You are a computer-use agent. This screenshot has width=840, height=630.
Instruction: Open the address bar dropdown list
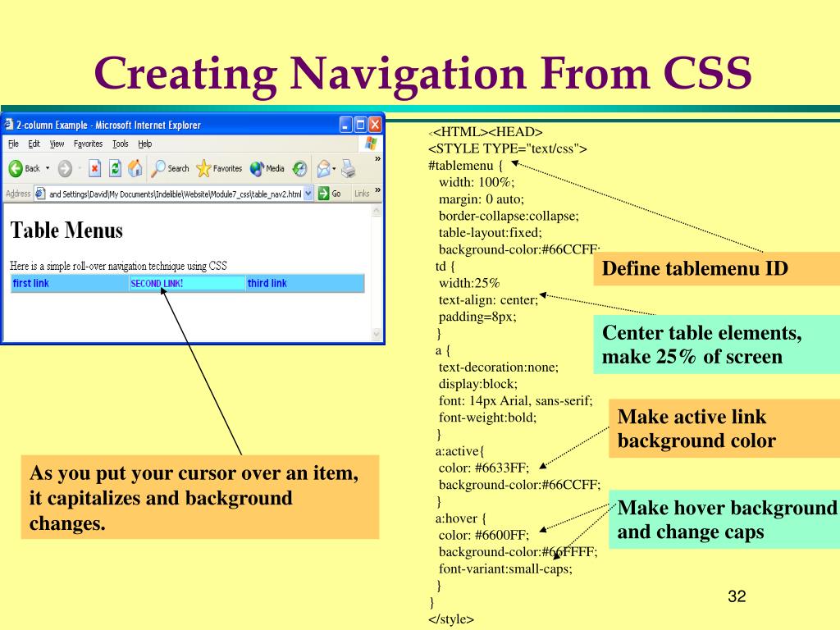click(x=308, y=194)
